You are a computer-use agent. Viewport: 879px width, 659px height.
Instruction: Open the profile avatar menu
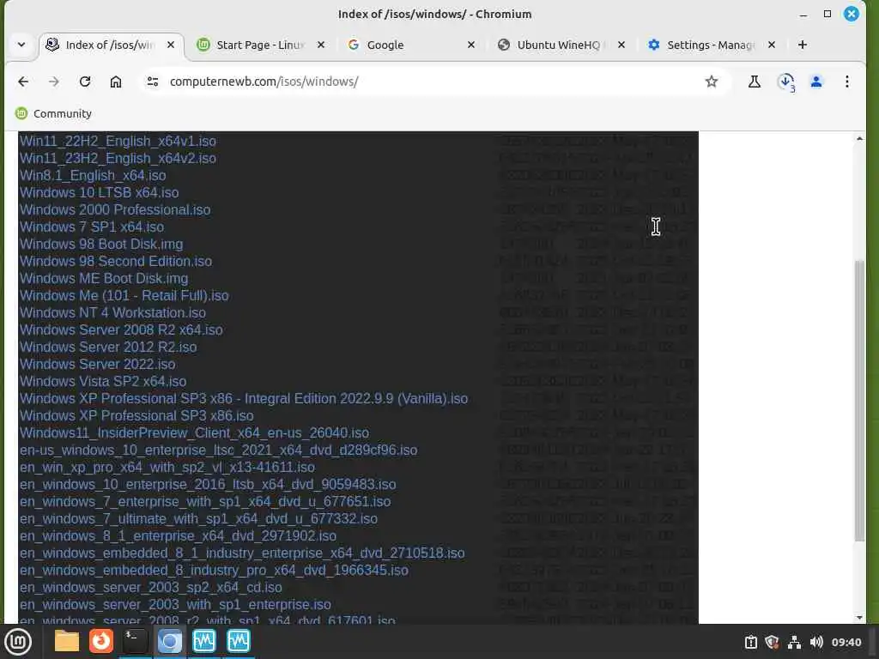point(816,82)
